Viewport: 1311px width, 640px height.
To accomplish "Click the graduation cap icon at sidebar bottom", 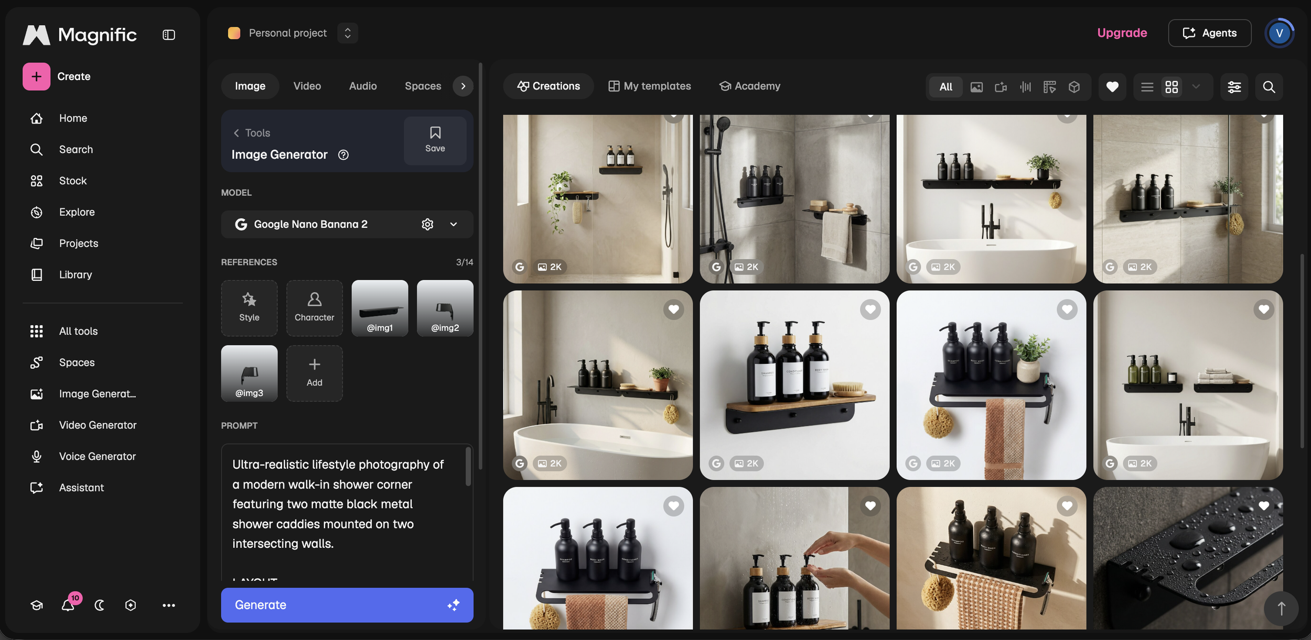I will click(37, 605).
